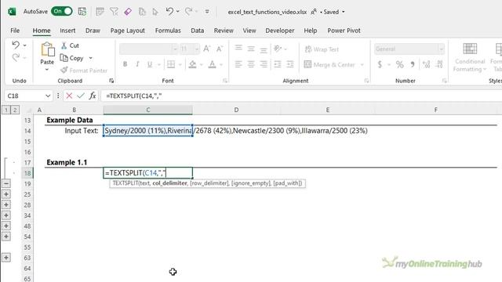502x282 pixels.
Task: Toggle Italic formatting
Action: (x=137, y=64)
